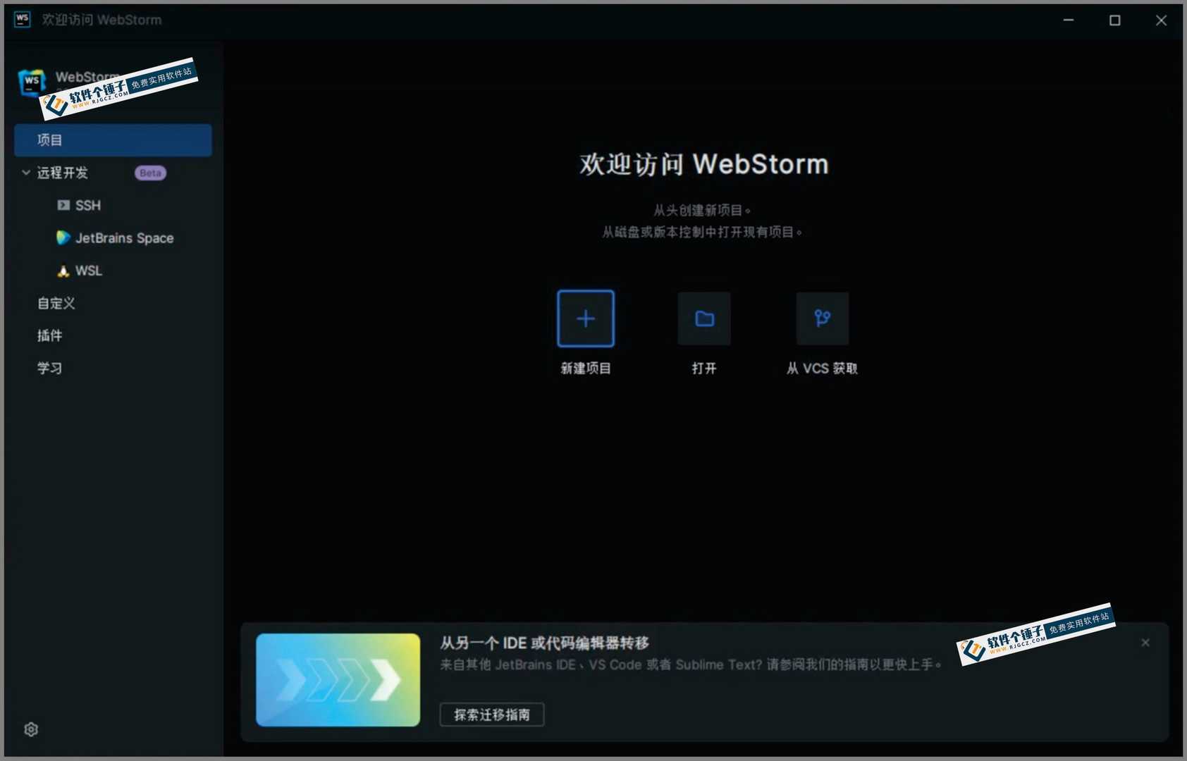Click the 欢迎访问 WebStorm heading
Viewport: 1187px width, 761px height.
pos(704,164)
